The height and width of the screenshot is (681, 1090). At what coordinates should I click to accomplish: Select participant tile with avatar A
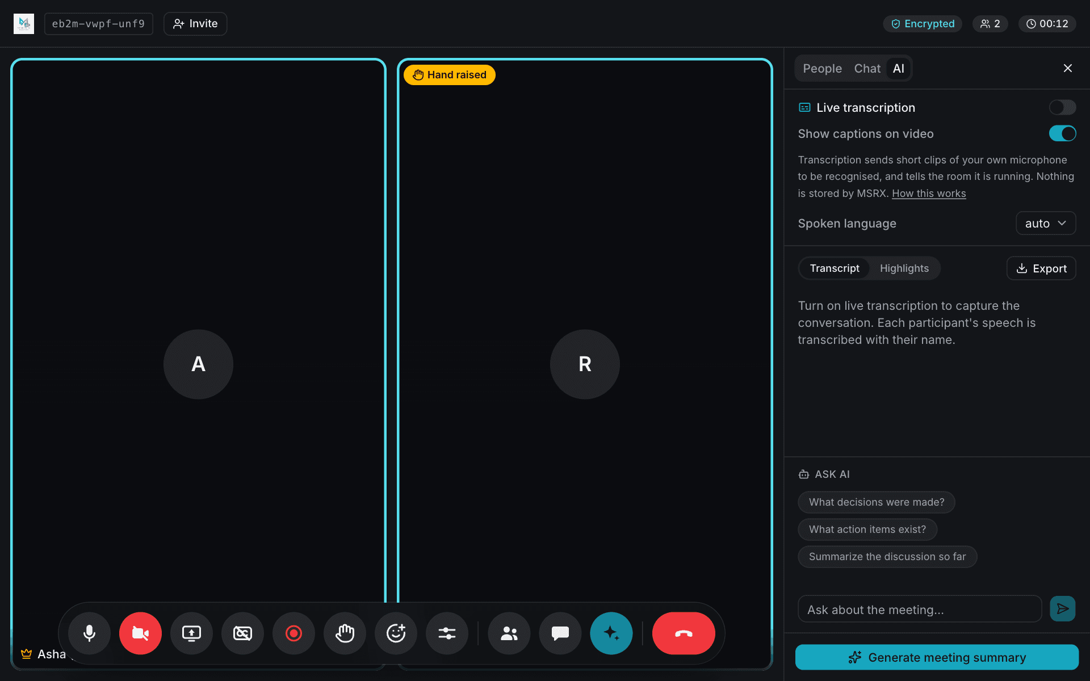(x=198, y=364)
